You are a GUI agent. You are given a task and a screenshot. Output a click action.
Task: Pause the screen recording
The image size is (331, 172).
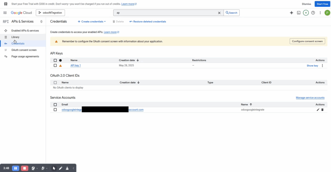pos(16,168)
